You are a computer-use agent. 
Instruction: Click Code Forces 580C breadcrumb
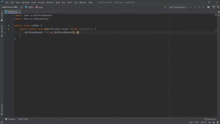(10, 7)
